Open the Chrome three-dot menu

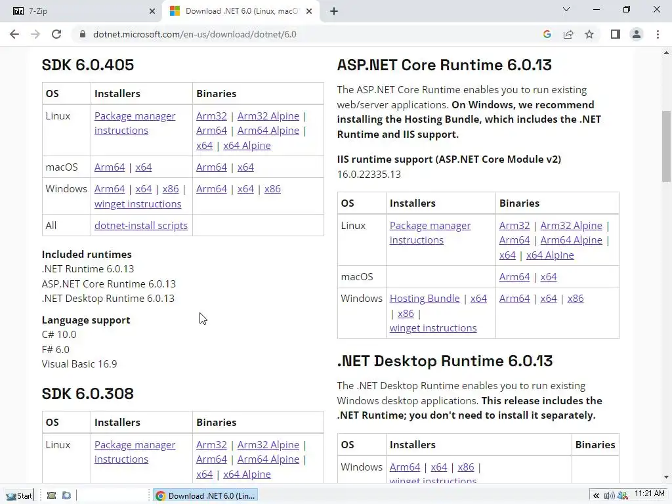click(658, 34)
